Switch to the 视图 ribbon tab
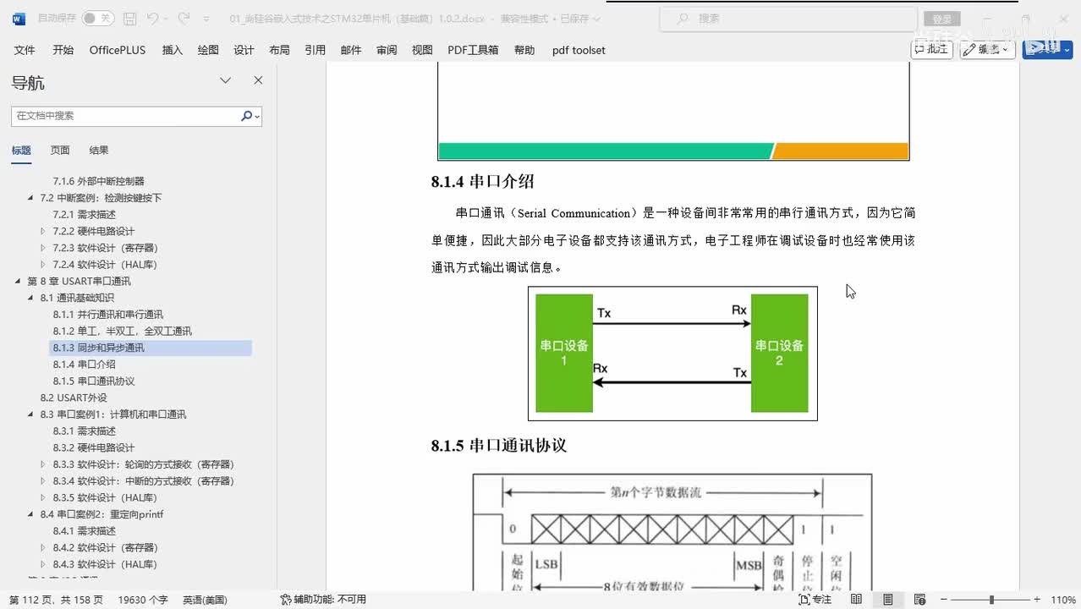Viewport: 1081px width, 609px height. [x=422, y=50]
